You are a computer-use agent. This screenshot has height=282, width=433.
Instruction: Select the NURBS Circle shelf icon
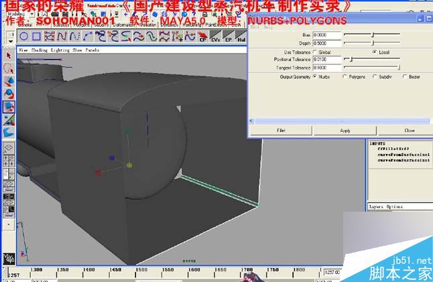(23, 36)
